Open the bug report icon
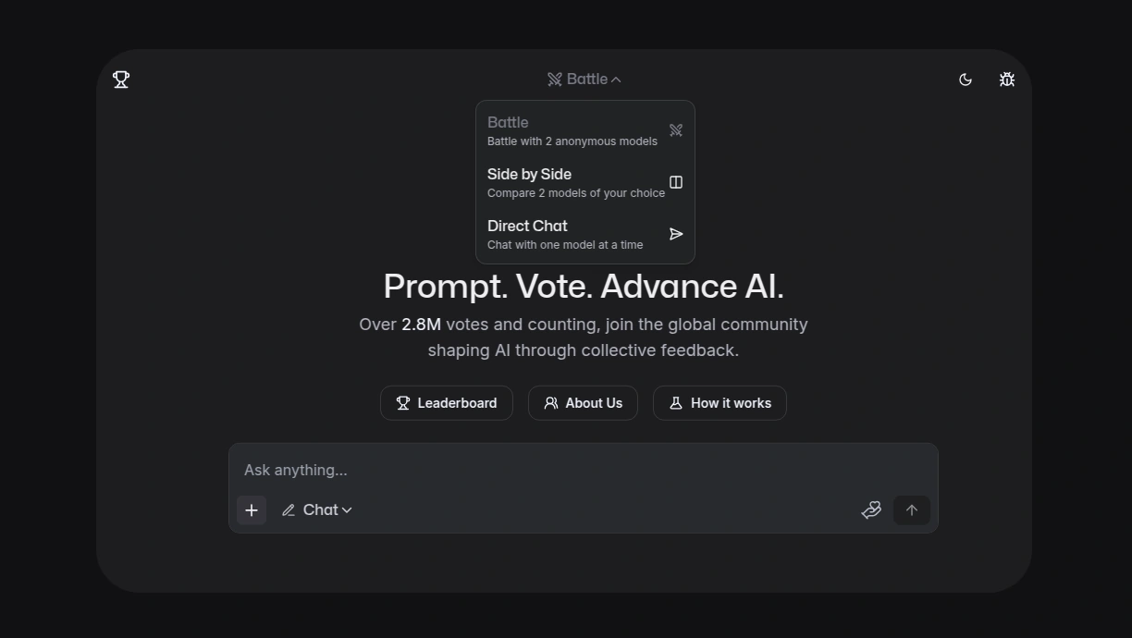The width and height of the screenshot is (1132, 638). pyautogui.click(x=1007, y=80)
